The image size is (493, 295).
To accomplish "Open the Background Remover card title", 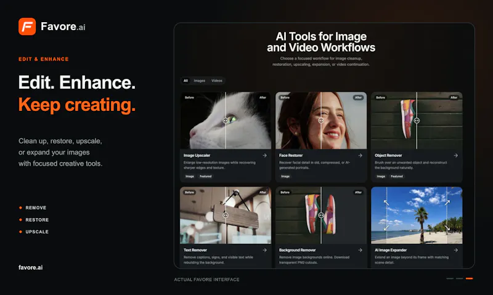I will tap(298, 250).
